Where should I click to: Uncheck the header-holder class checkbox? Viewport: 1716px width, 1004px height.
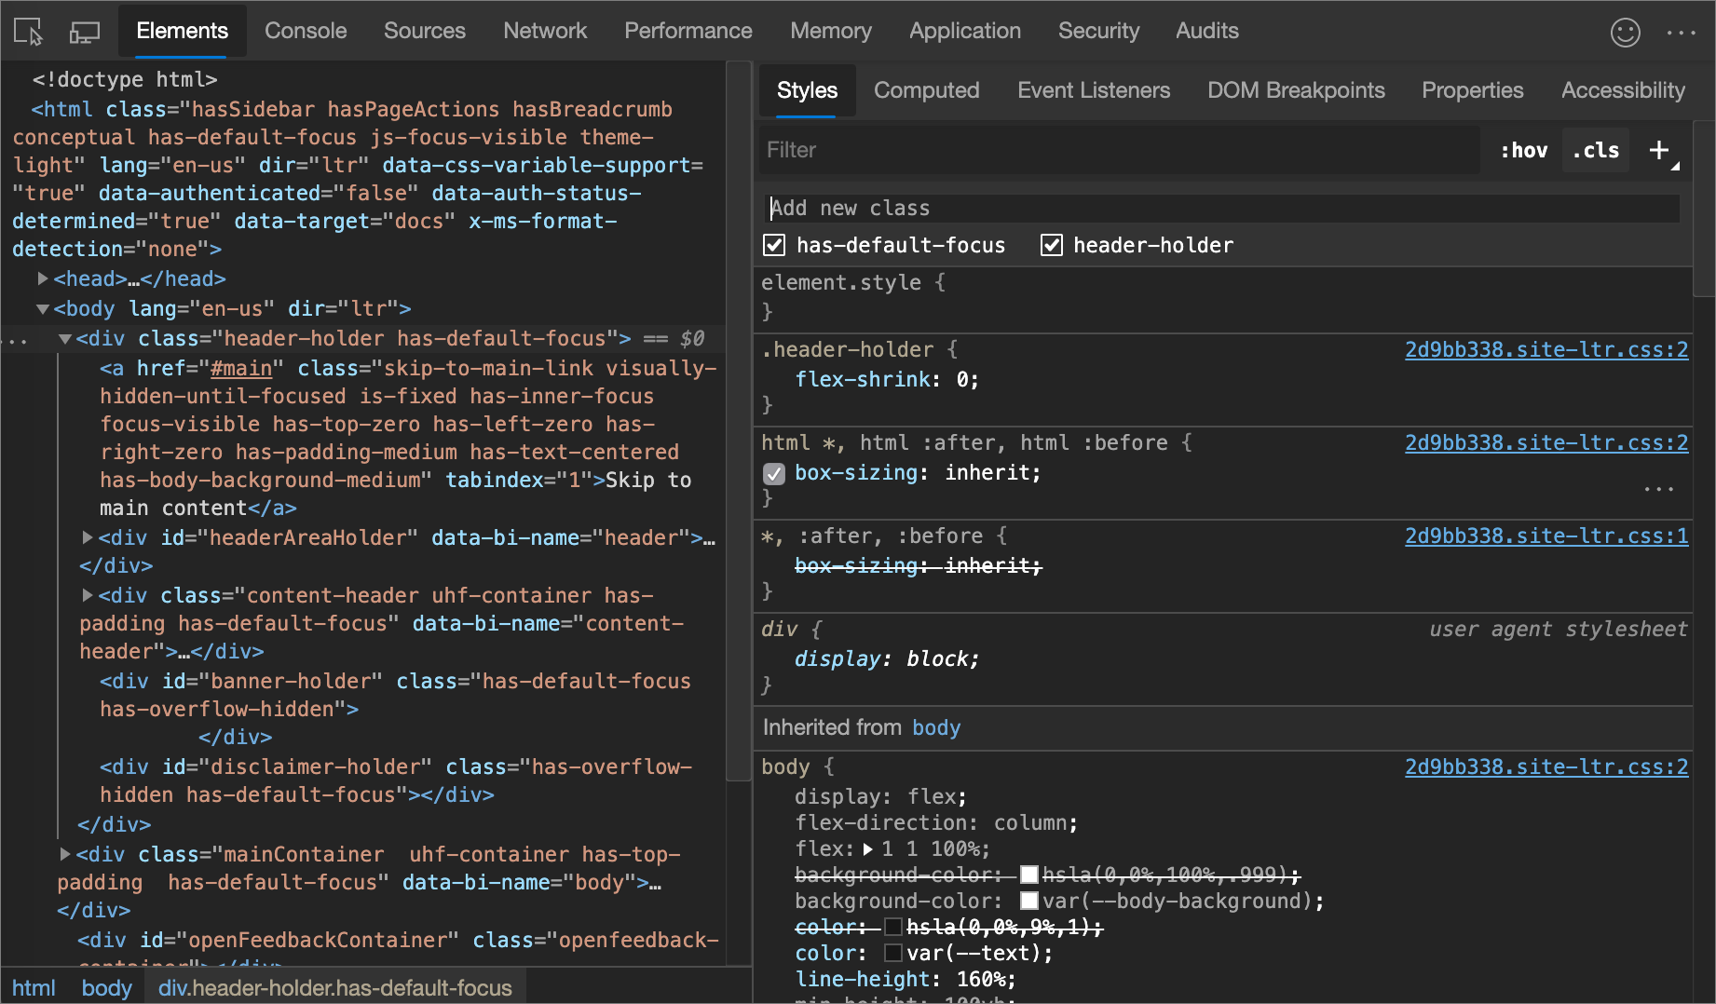[x=1051, y=245]
